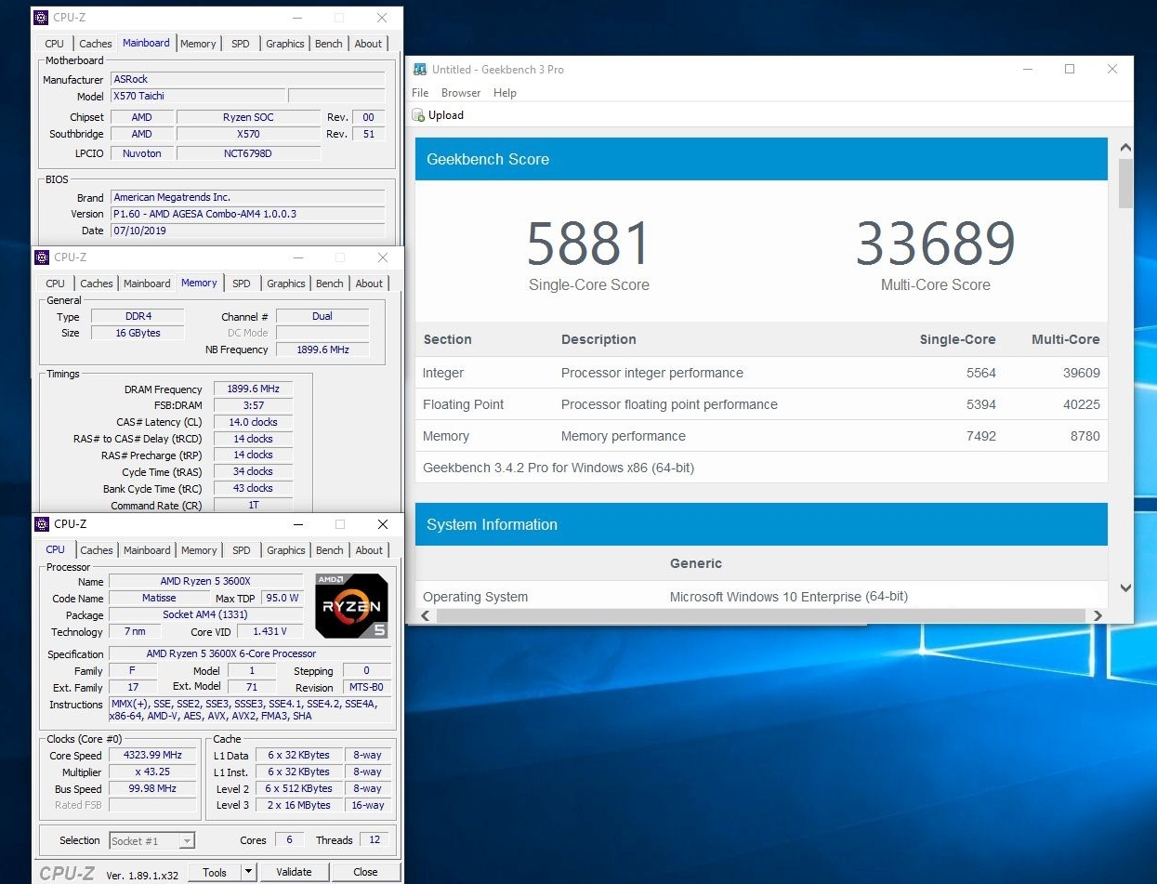Click the Nuvoton LPCIO field

tap(141, 153)
